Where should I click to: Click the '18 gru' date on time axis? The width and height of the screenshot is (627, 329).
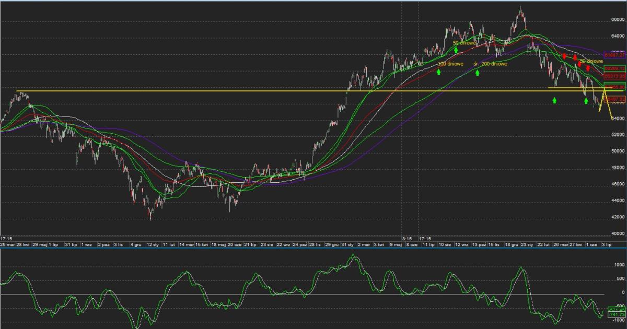click(x=512, y=244)
